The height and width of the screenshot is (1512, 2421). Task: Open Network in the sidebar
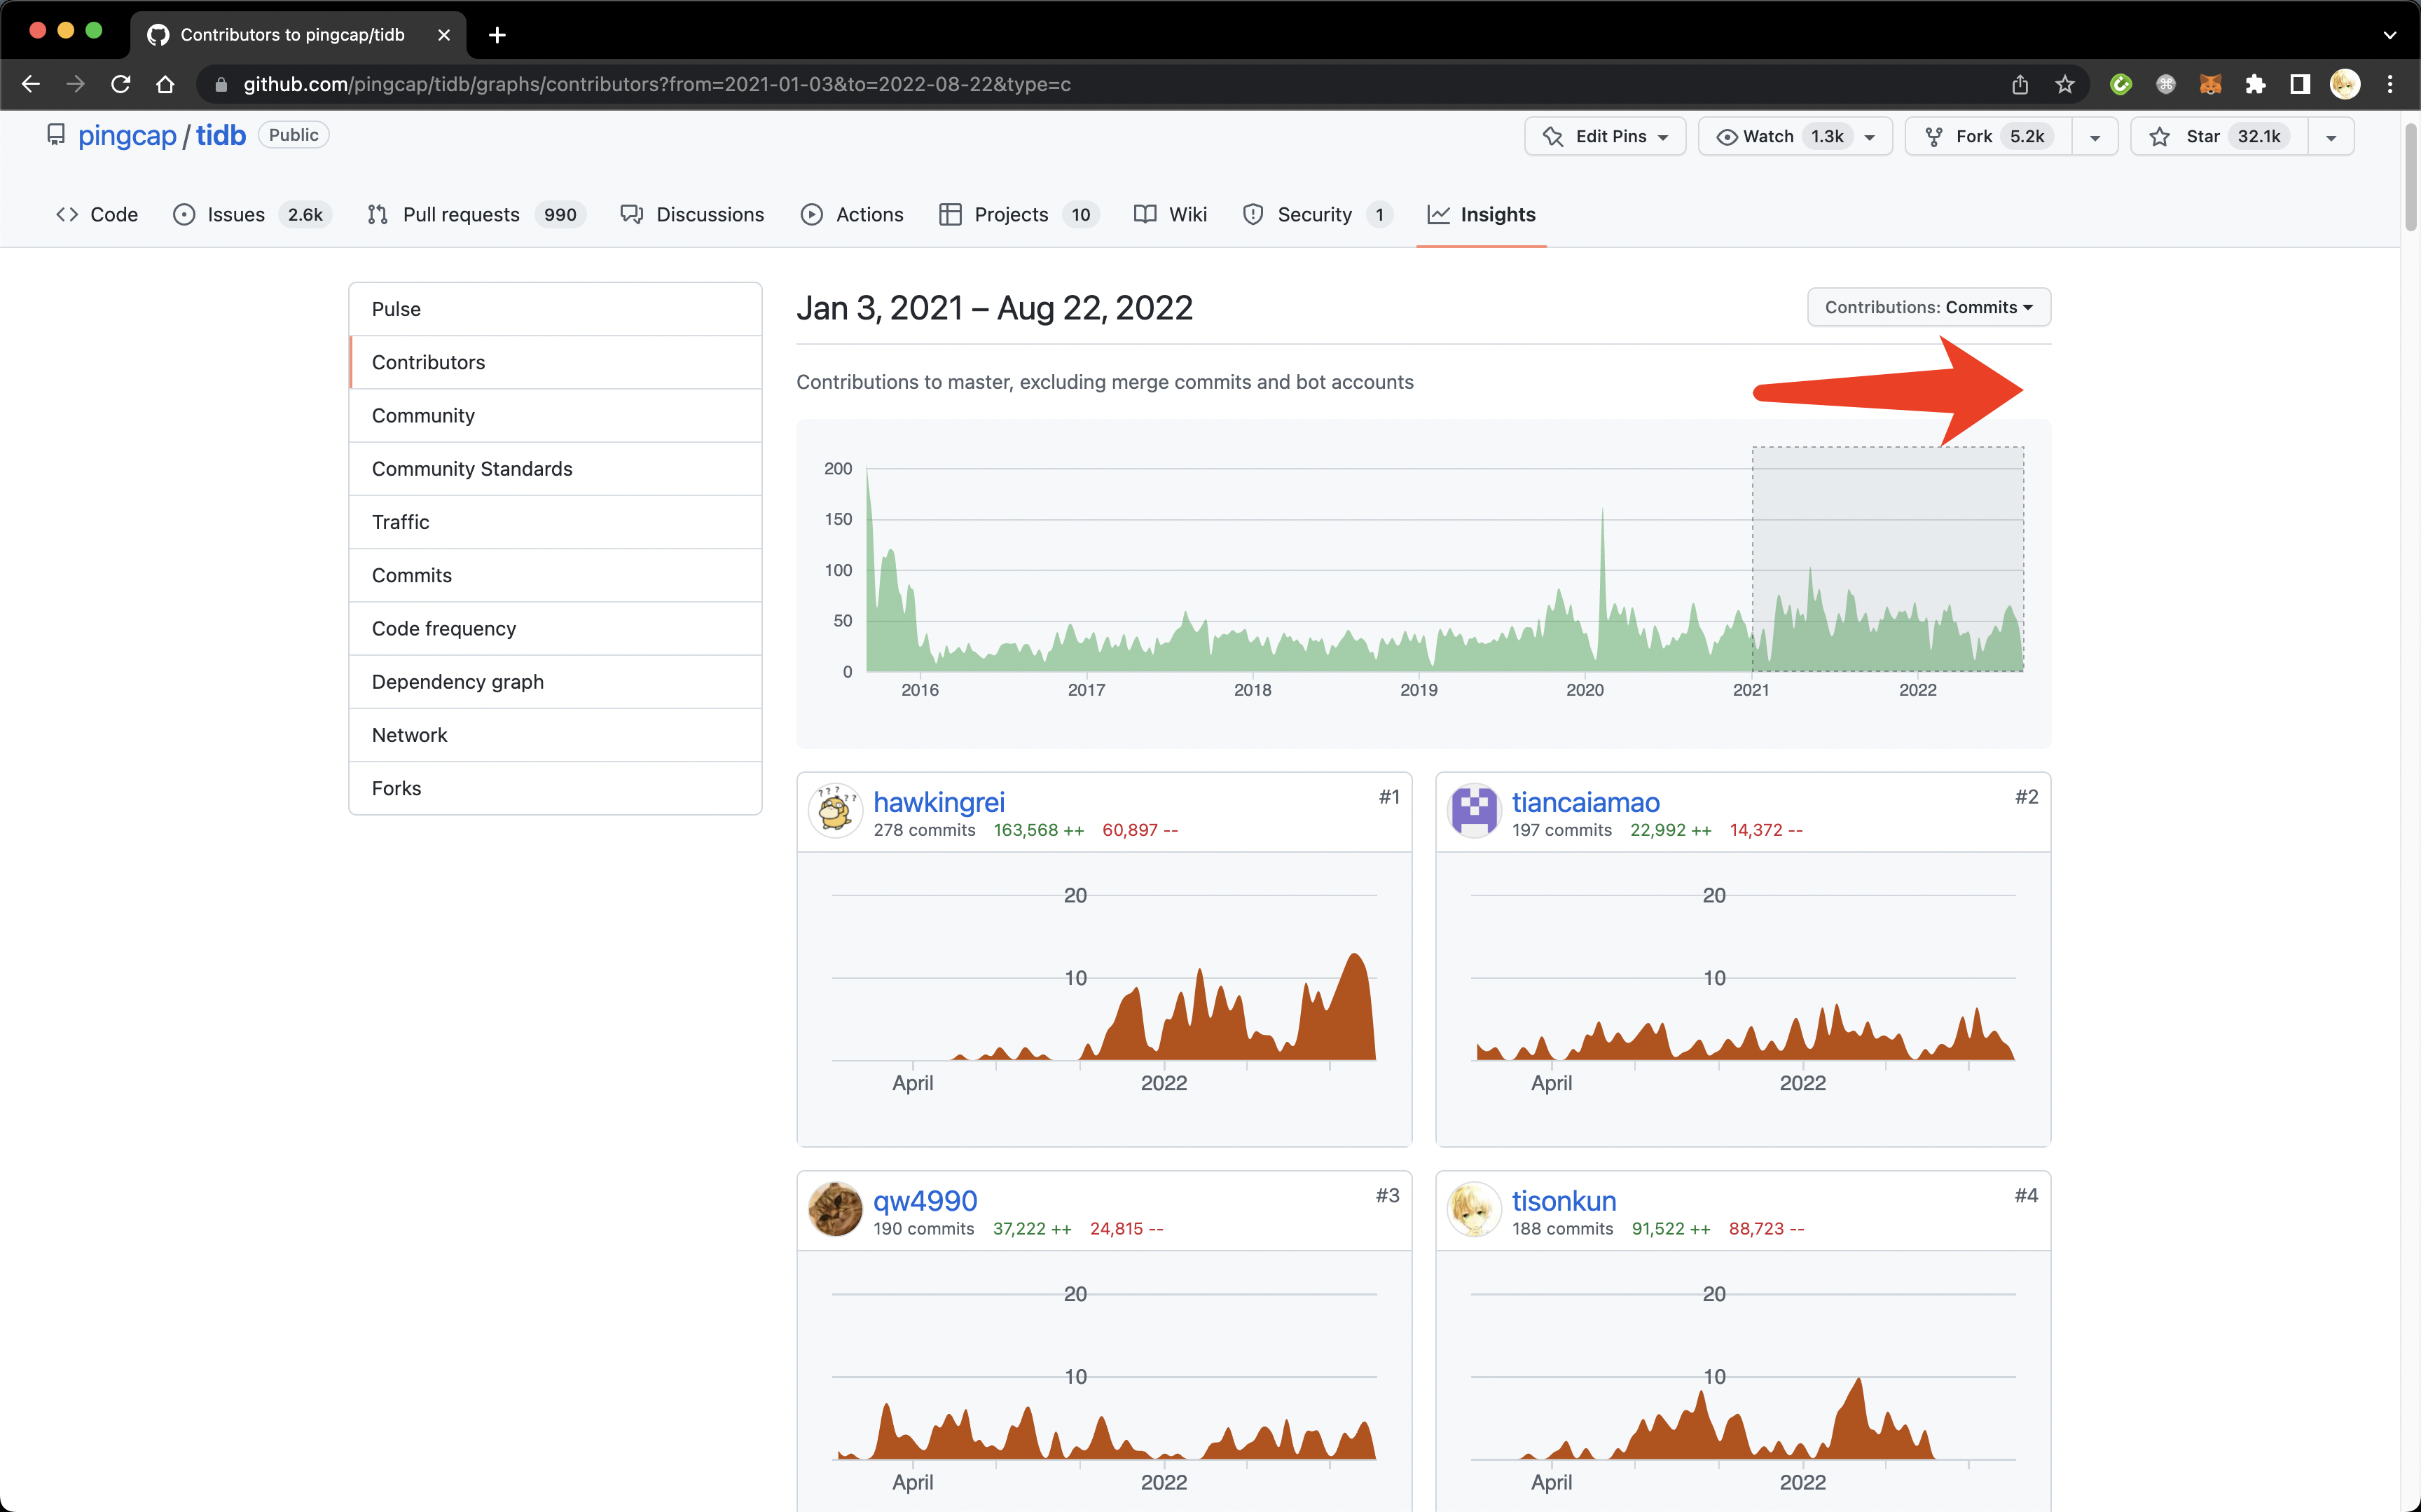pyautogui.click(x=556, y=735)
